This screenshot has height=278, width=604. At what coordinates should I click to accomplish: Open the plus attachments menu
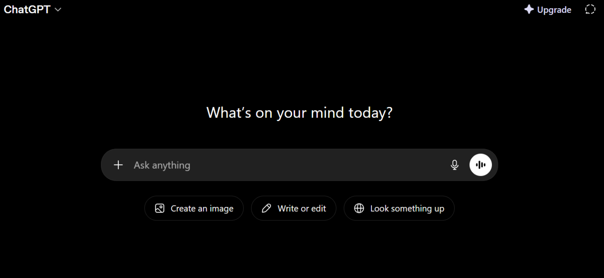[118, 165]
